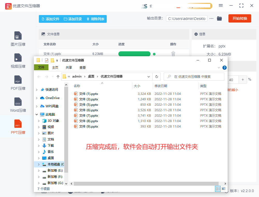Open address bar history dropdown
Screen dimensions: 259x197
pyautogui.click(x=148, y=77)
